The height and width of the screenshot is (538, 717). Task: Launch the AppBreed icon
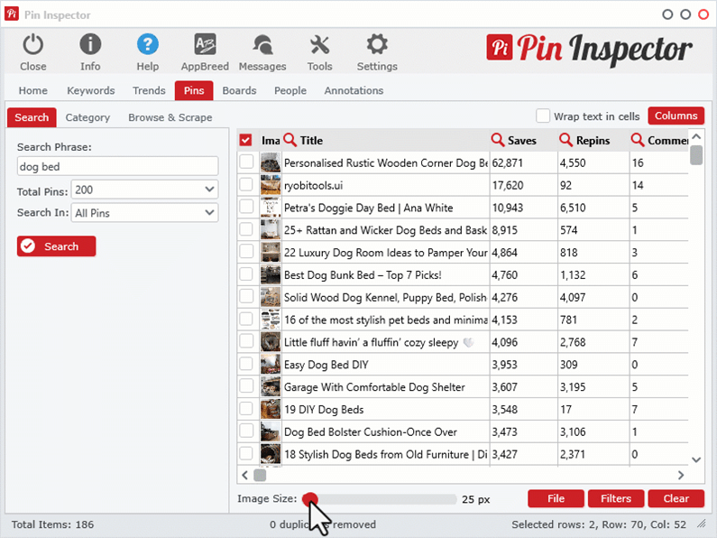click(x=205, y=45)
